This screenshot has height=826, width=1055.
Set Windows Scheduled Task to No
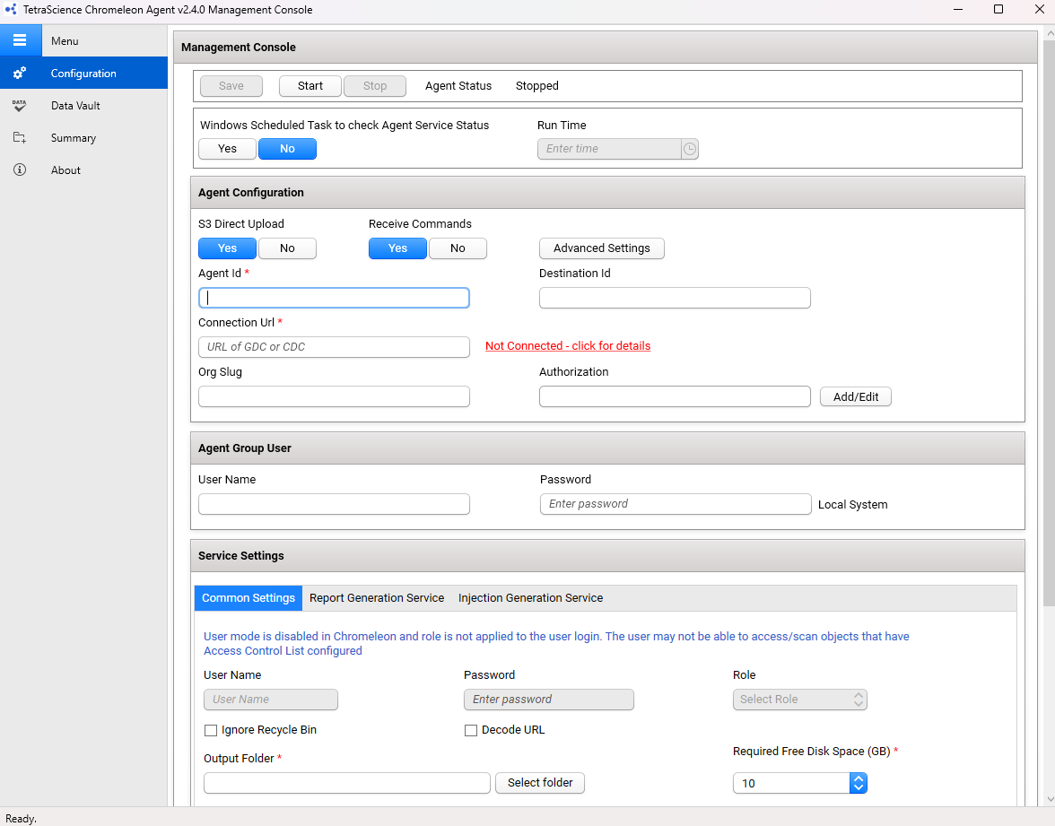(287, 149)
